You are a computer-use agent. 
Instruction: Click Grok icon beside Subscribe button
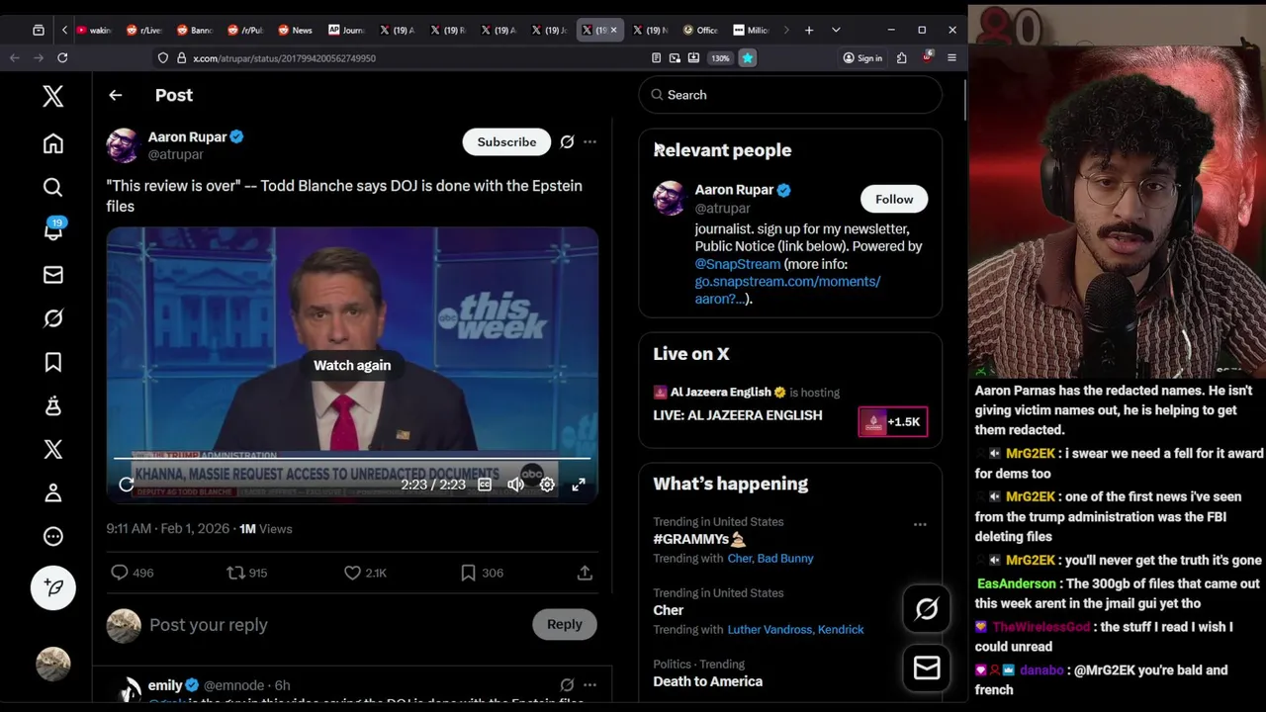pyautogui.click(x=567, y=141)
